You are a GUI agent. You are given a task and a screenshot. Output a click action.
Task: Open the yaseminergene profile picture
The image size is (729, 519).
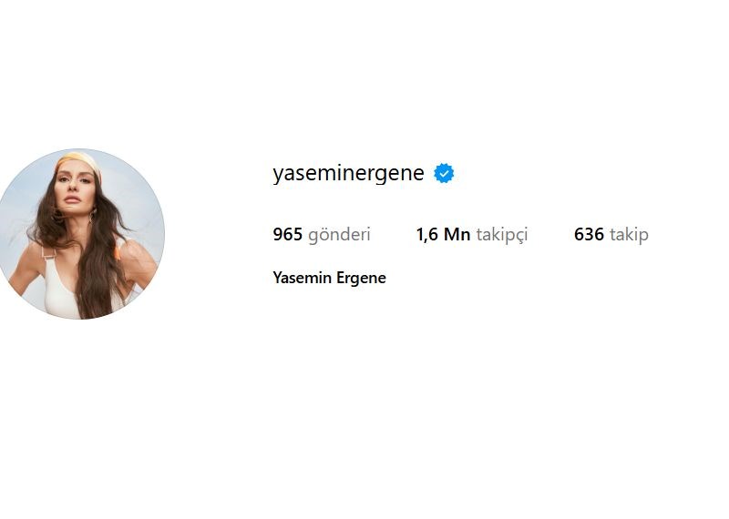[x=80, y=234]
